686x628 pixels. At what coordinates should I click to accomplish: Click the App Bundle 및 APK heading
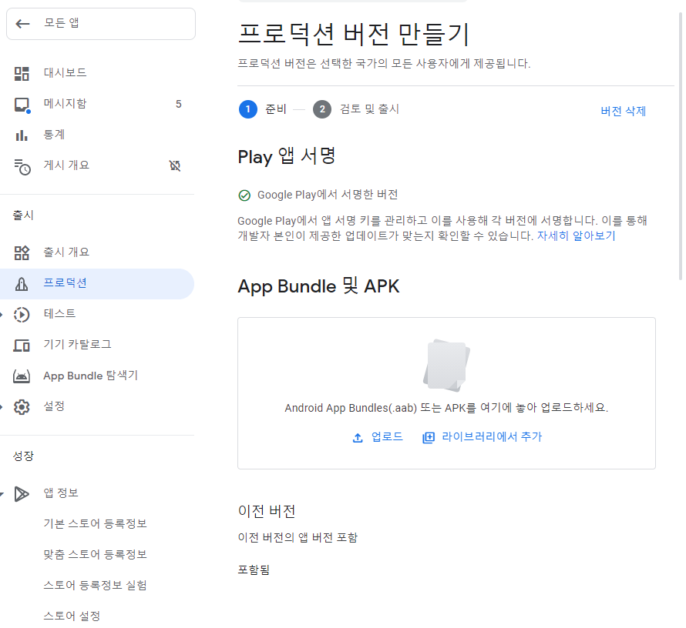[x=318, y=286]
